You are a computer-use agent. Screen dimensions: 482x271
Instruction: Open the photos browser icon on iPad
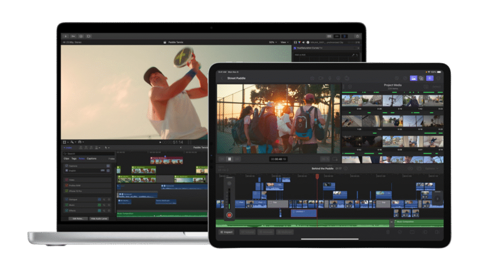pos(413,78)
